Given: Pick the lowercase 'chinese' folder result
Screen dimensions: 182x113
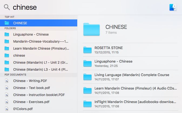Looking at the screenshot, I should (x=19, y=56).
